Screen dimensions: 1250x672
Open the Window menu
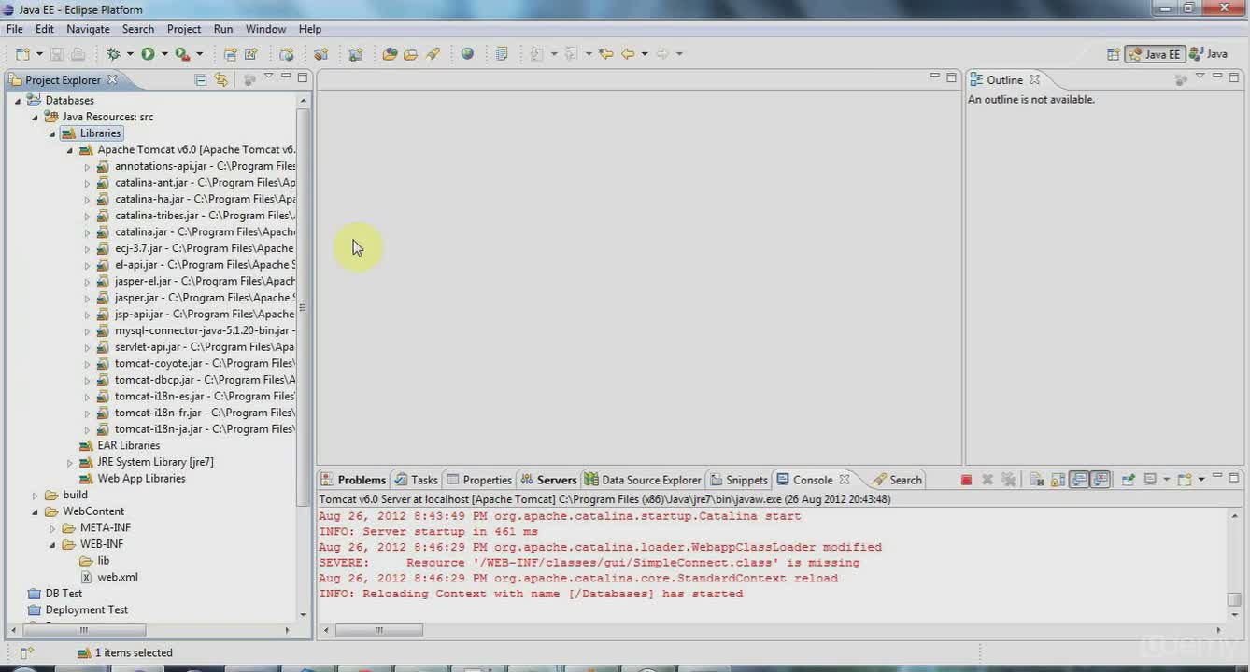click(265, 29)
